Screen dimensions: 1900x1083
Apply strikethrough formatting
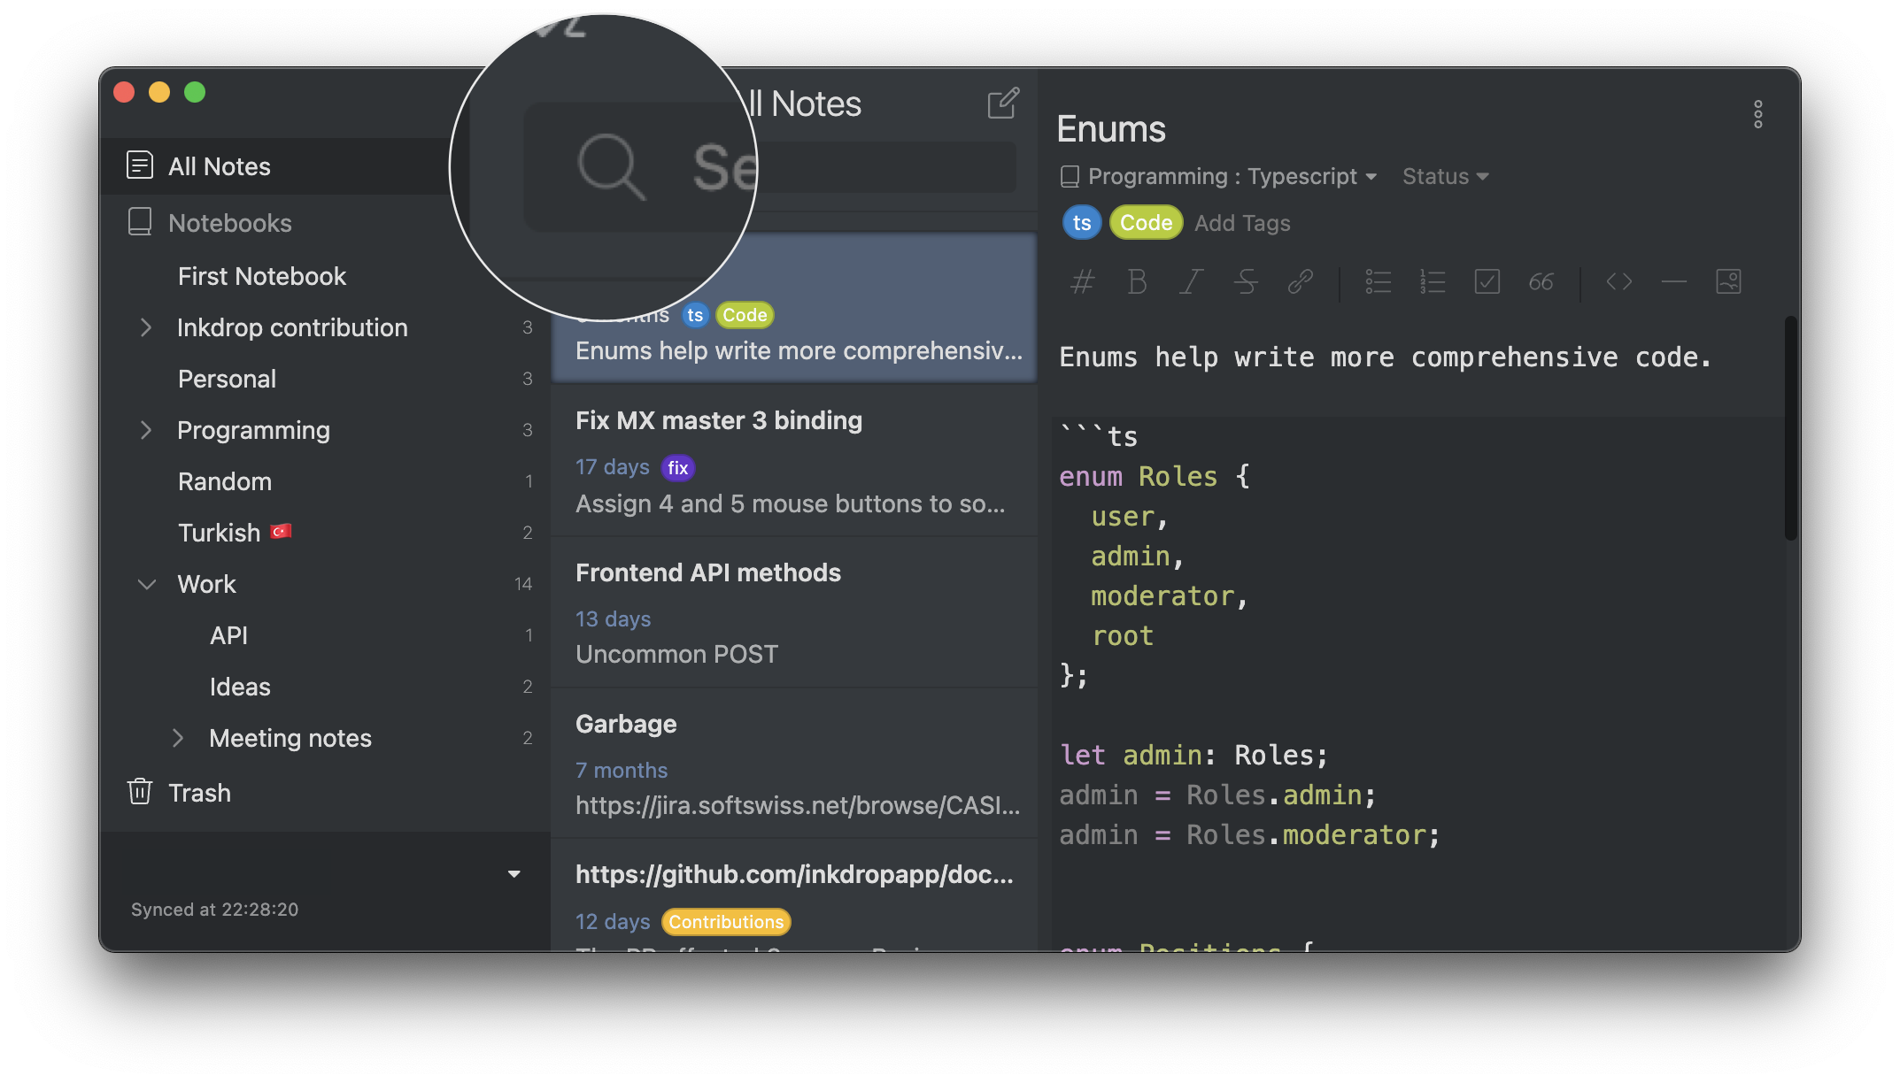coord(1246,282)
